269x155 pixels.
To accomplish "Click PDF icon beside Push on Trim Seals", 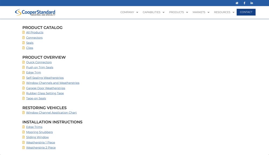I will pyautogui.click(x=23, y=67).
